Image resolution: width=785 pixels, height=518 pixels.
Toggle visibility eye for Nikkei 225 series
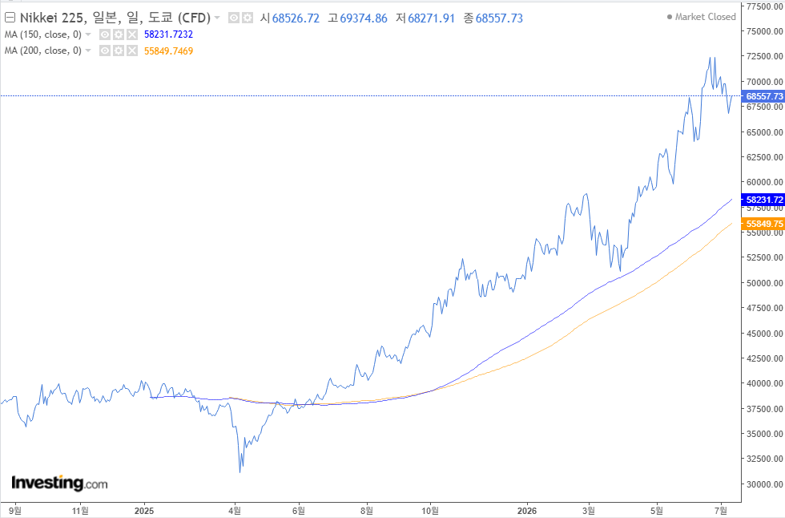tap(234, 18)
